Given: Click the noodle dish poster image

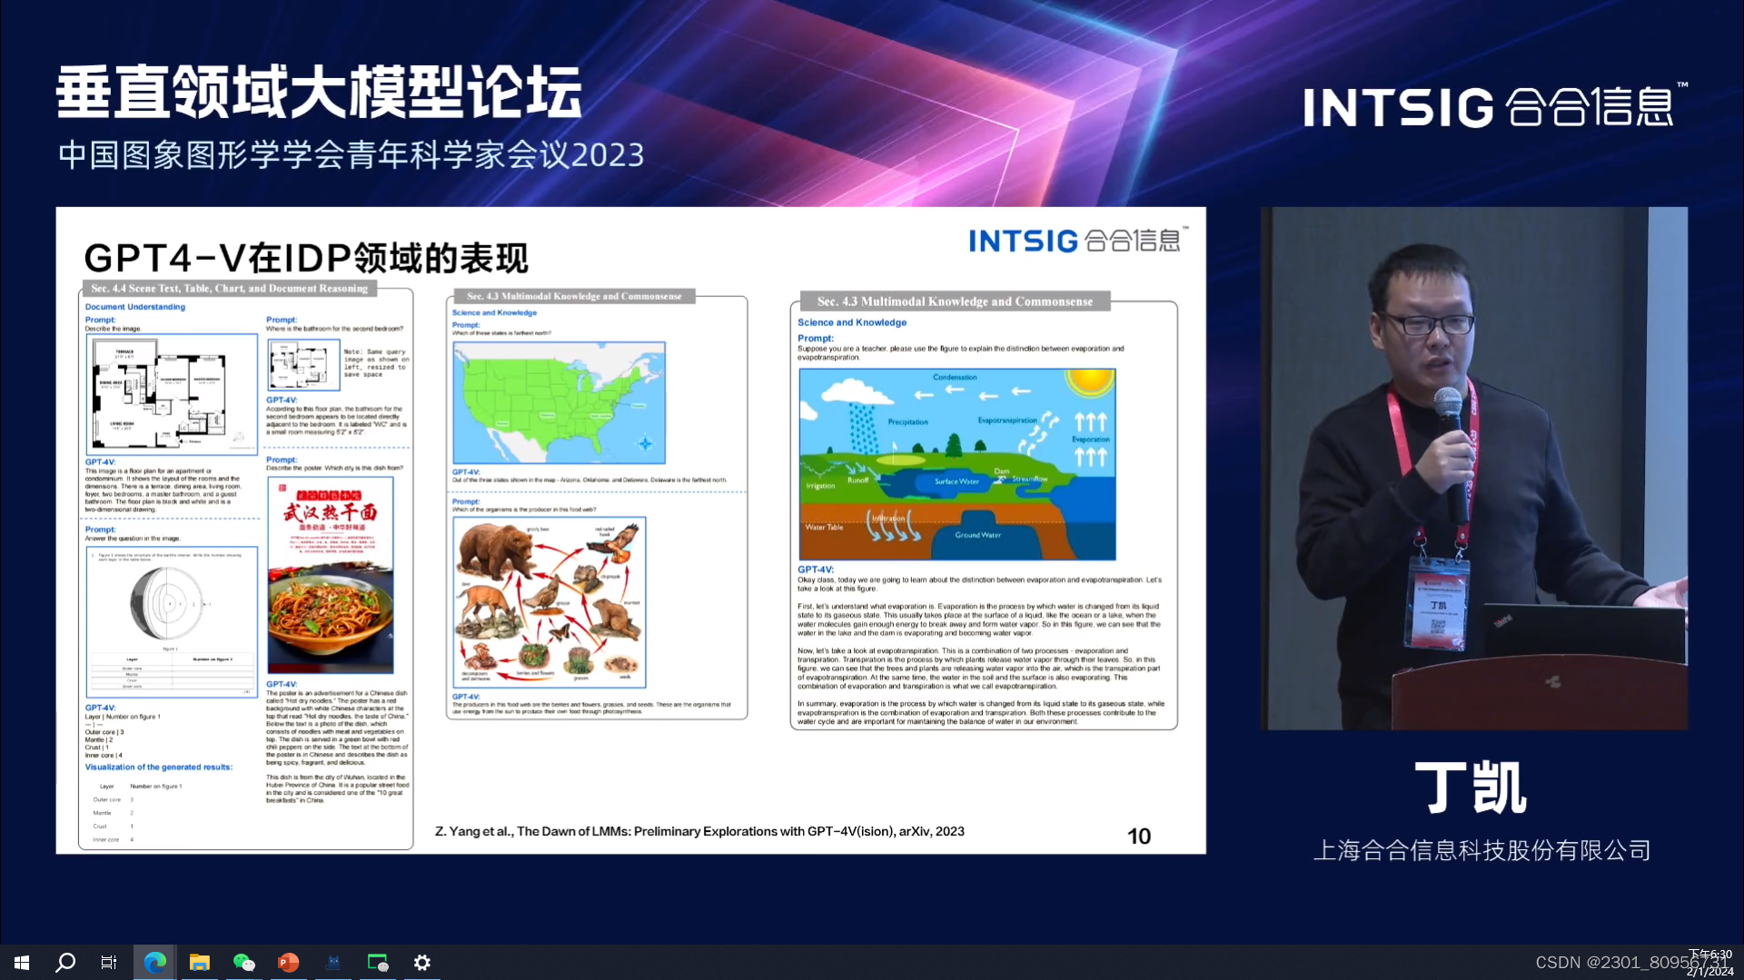Looking at the screenshot, I should coord(331,575).
